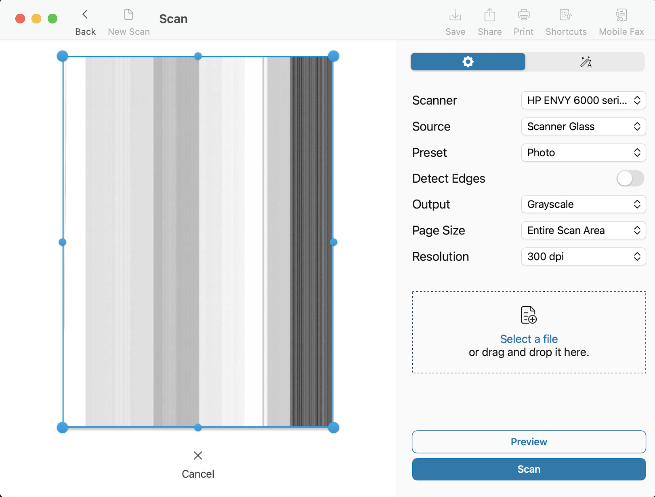Change Output dropdown from Grayscale
655x497 pixels.
coord(583,204)
